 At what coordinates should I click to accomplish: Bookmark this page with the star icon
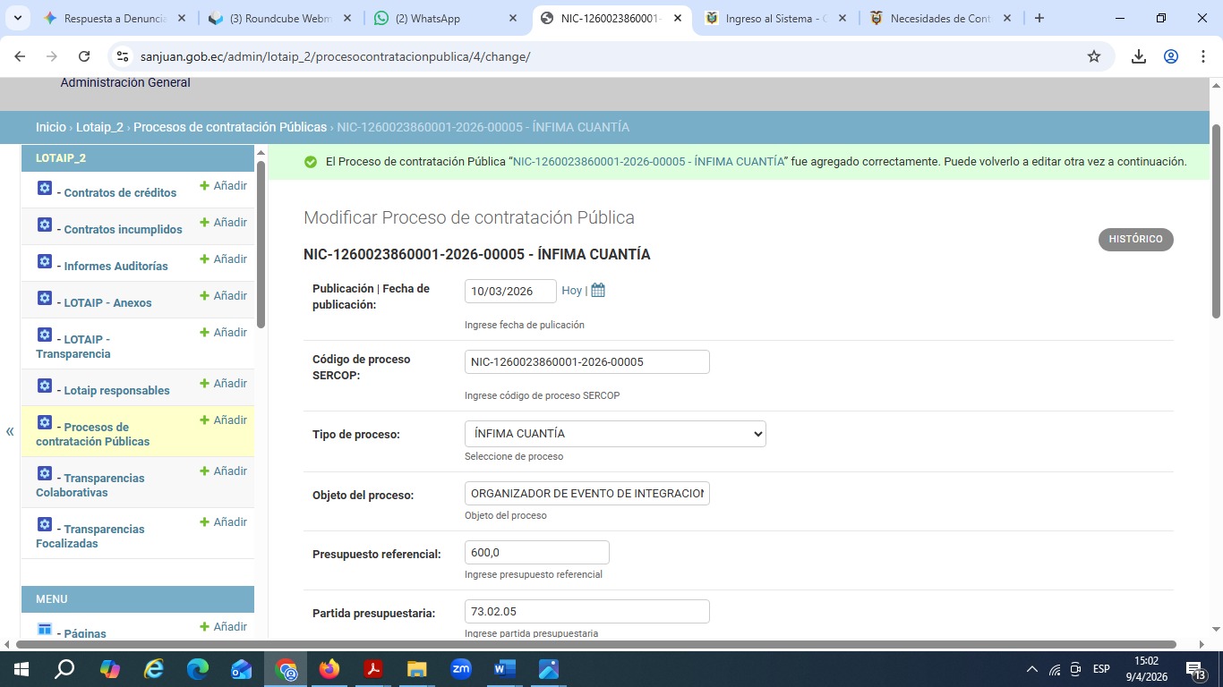1093,56
